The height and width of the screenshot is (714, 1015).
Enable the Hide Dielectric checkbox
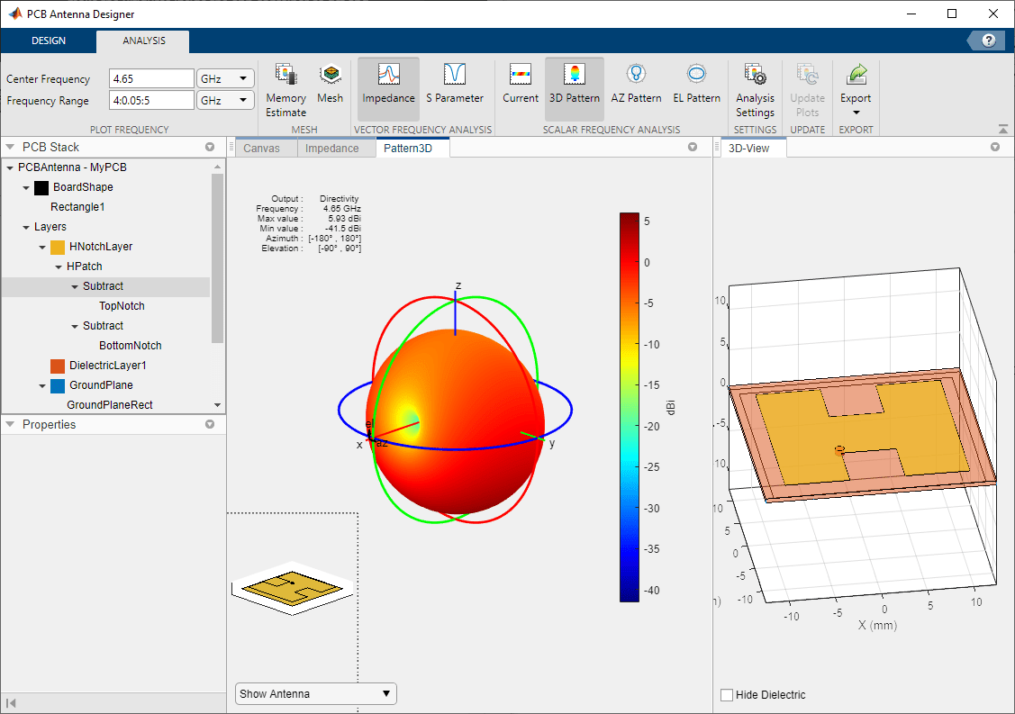pos(727,695)
